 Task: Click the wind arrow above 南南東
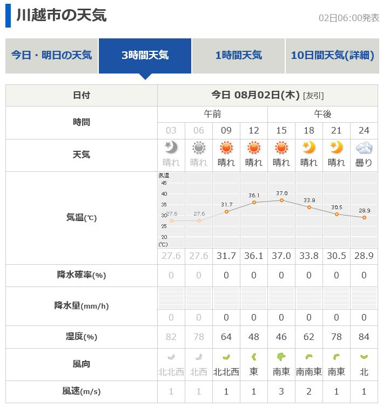click(309, 357)
